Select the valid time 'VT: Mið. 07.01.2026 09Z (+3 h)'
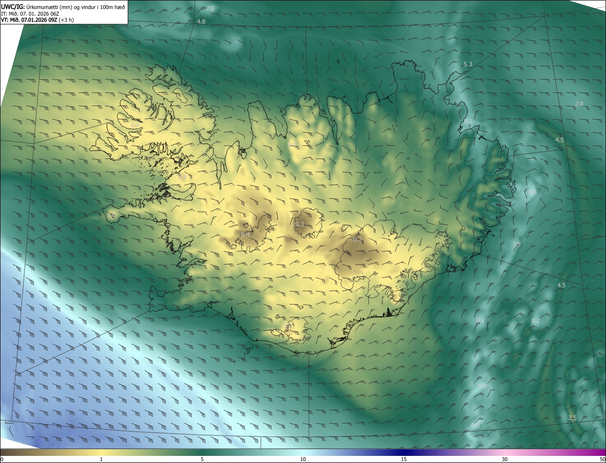 pyautogui.click(x=37, y=20)
